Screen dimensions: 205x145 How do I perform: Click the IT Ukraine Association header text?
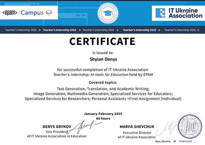185,13
